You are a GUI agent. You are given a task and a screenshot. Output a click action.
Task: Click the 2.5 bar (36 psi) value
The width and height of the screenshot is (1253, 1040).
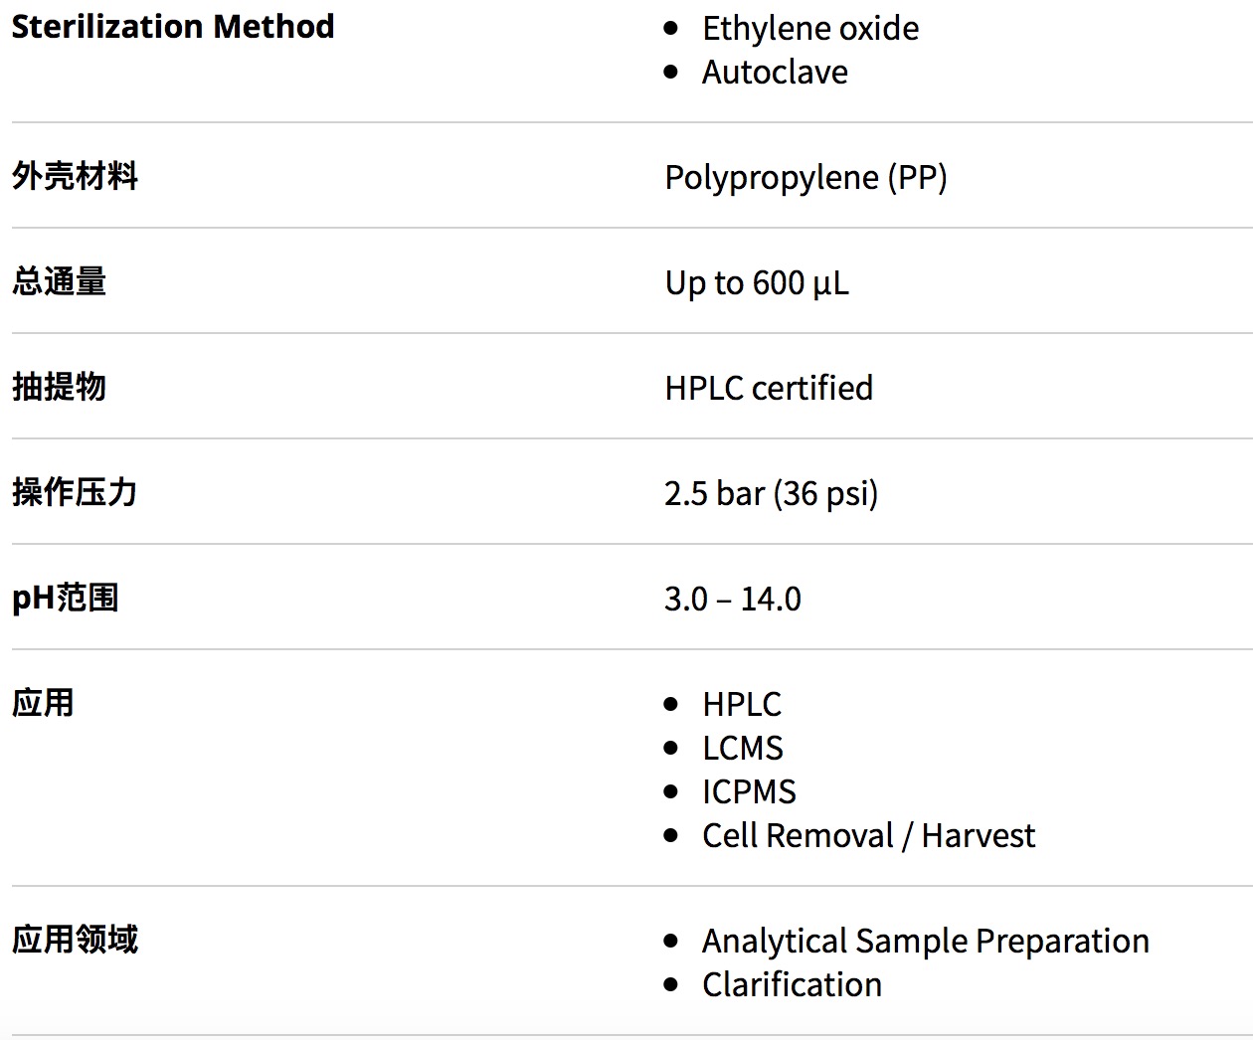[x=771, y=494]
